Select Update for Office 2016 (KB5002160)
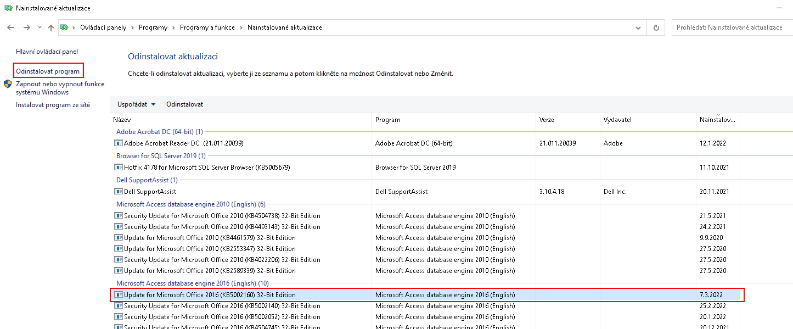The image size is (793, 329). [210, 295]
